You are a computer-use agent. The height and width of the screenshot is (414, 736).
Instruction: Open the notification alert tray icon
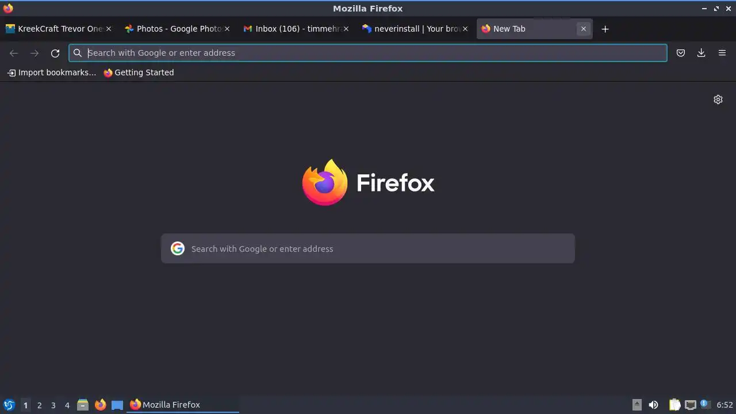706,404
